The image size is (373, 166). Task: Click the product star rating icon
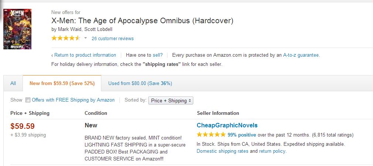coord(65,38)
